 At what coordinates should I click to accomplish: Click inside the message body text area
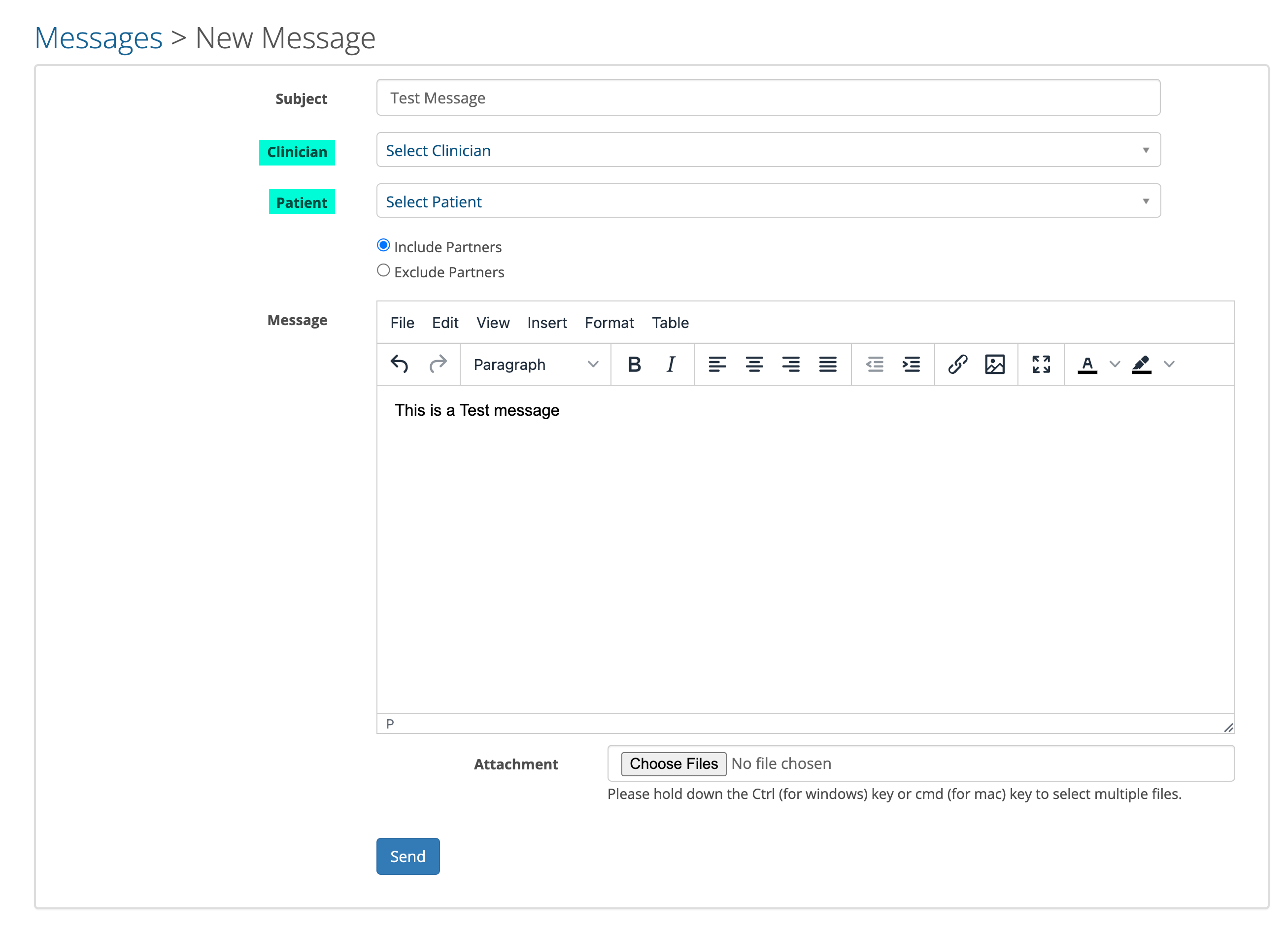[805, 549]
